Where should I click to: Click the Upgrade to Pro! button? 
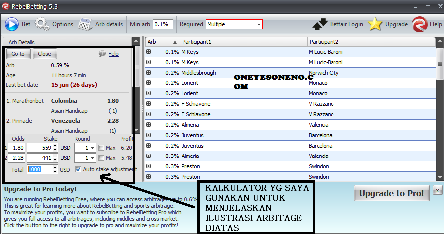click(x=391, y=194)
